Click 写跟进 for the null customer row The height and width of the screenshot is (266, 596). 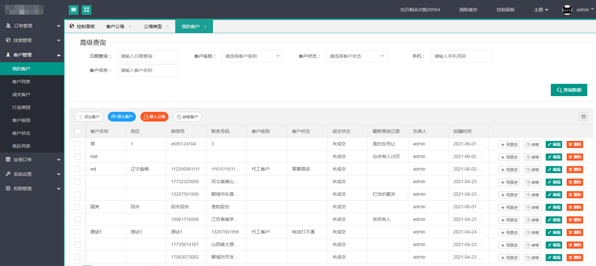(x=509, y=157)
